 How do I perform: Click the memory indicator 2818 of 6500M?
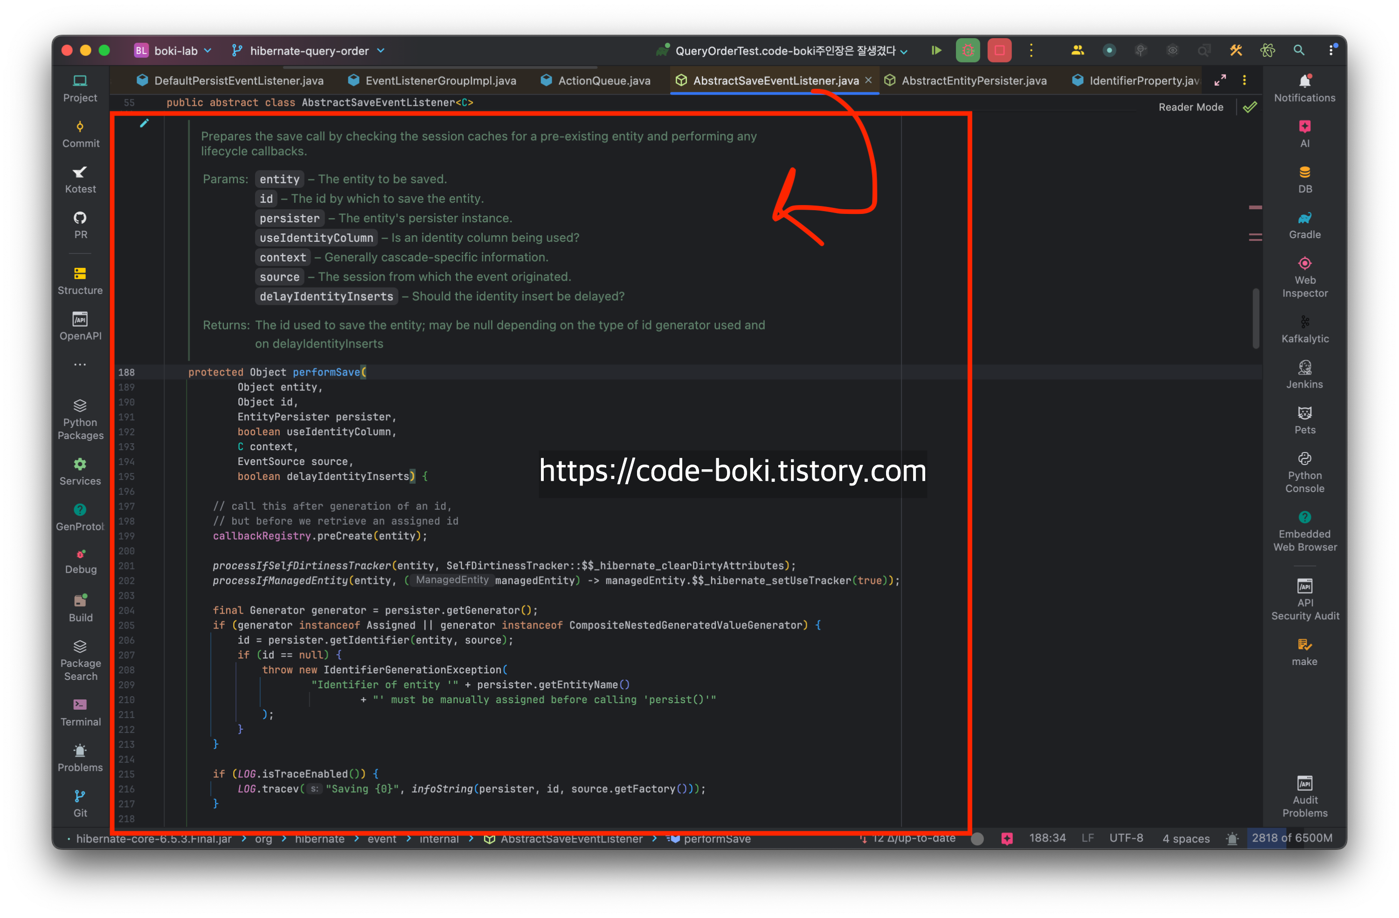click(1291, 837)
